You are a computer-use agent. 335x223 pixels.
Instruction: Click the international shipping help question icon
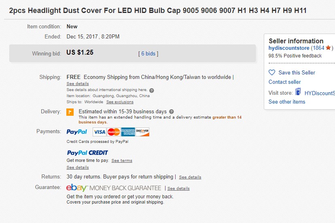click(152, 90)
